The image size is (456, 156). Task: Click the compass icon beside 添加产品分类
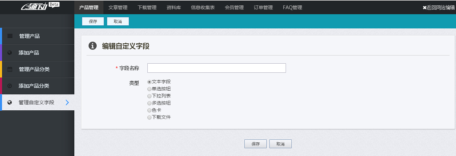10,86
